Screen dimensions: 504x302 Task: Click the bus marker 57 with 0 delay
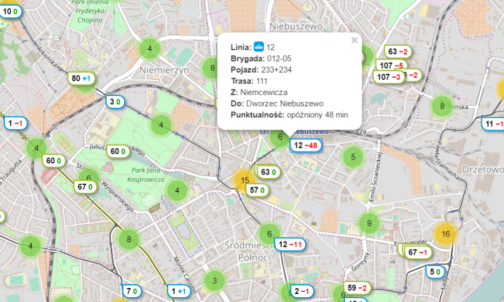coord(258,190)
